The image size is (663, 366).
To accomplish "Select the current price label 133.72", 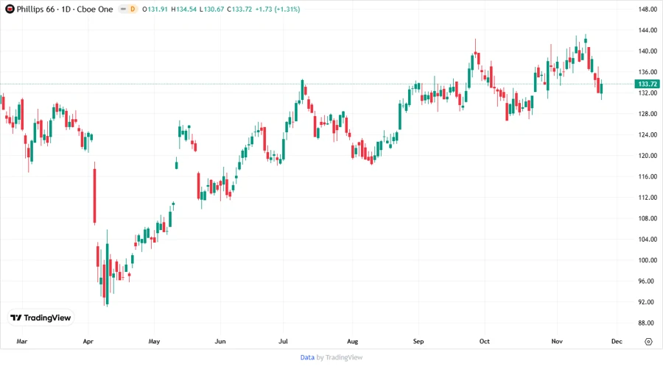I will point(648,84).
